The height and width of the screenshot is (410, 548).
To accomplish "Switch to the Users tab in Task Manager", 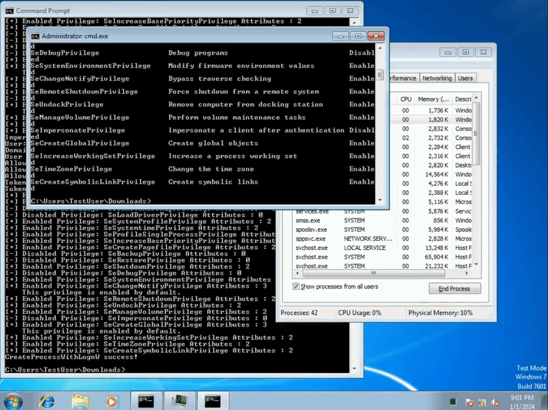I will pyautogui.click(x=465, y=78).
